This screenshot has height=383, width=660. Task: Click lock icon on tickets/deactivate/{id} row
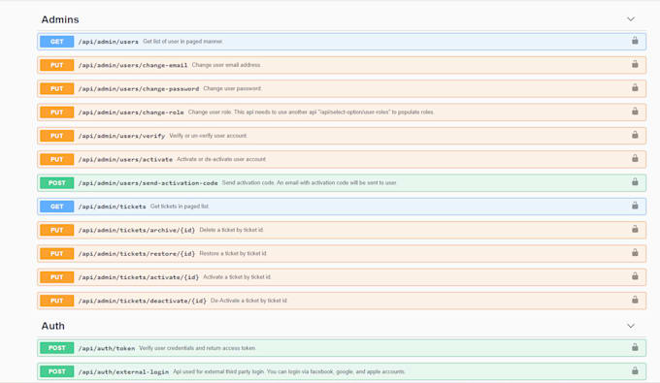coord(635,300)
